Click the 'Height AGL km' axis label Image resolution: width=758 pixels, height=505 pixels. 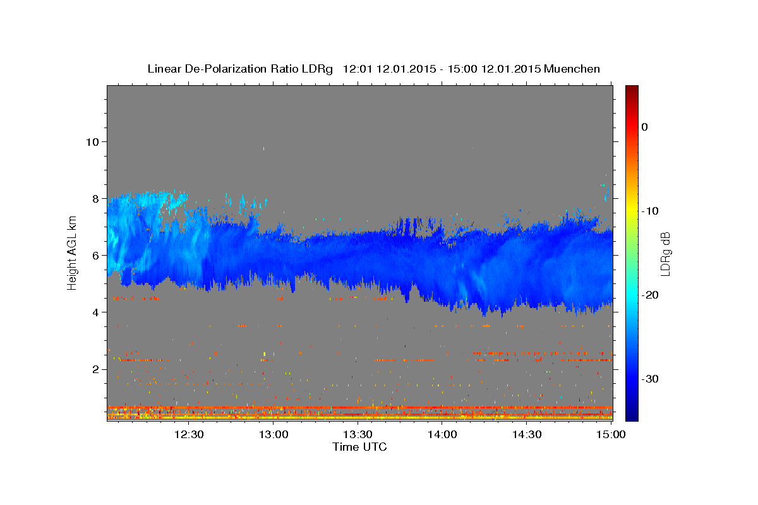point(72,254)
